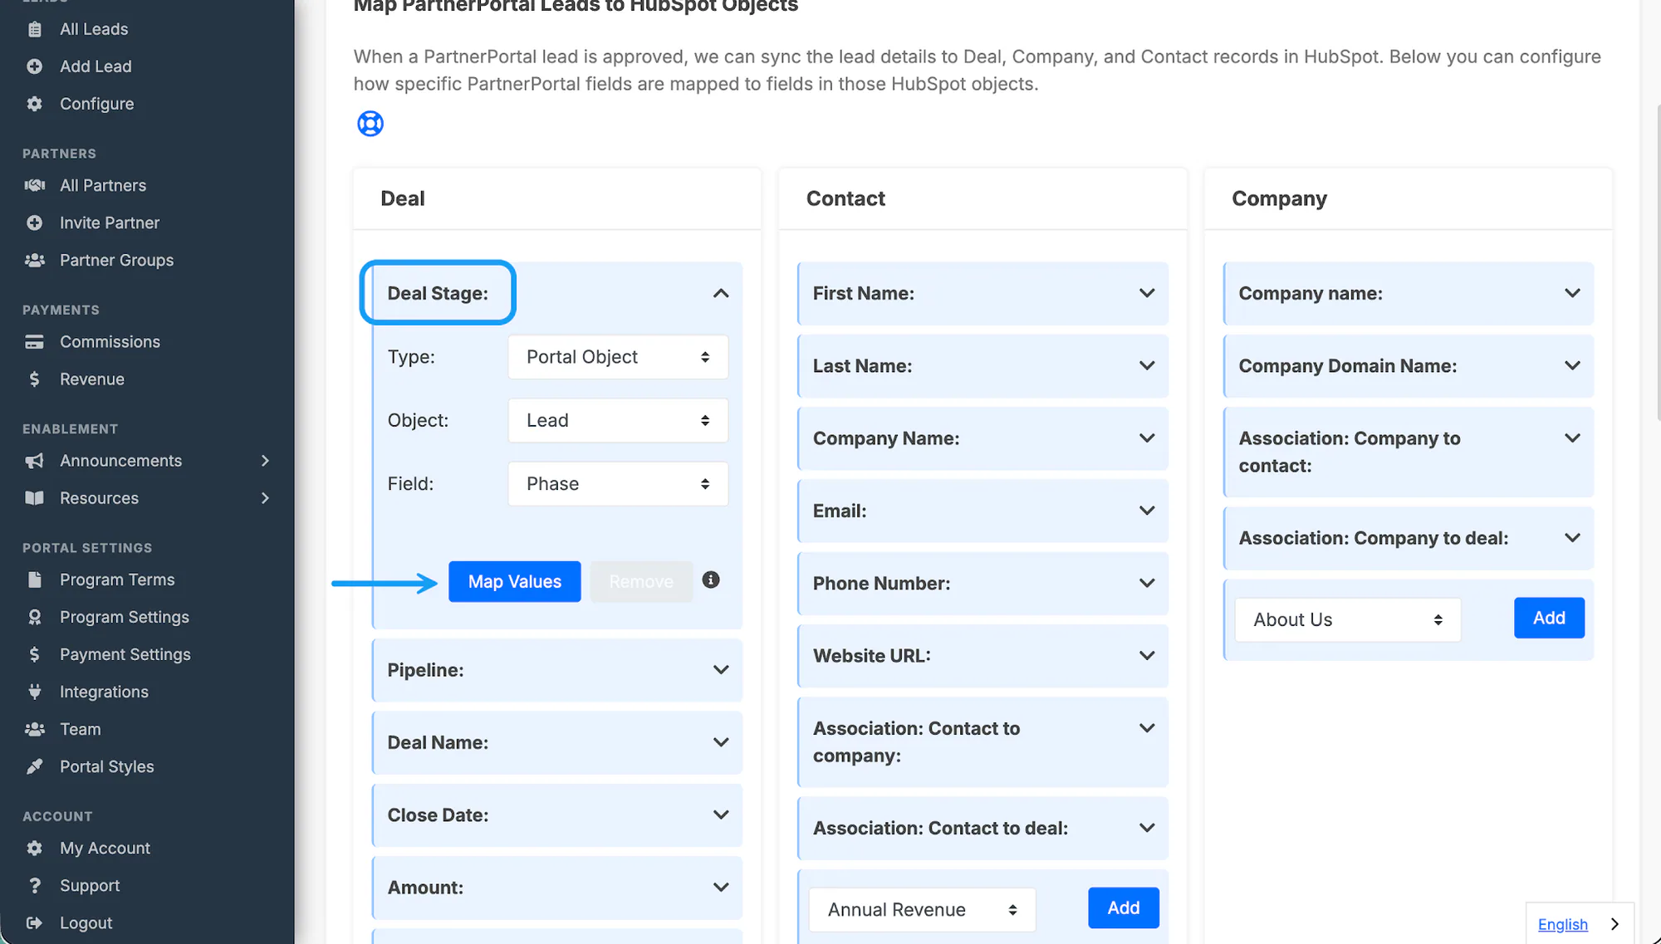Viewport: 1661px width, 944px height.
Task: Open the All Leads page
Action: coord(94,29)
